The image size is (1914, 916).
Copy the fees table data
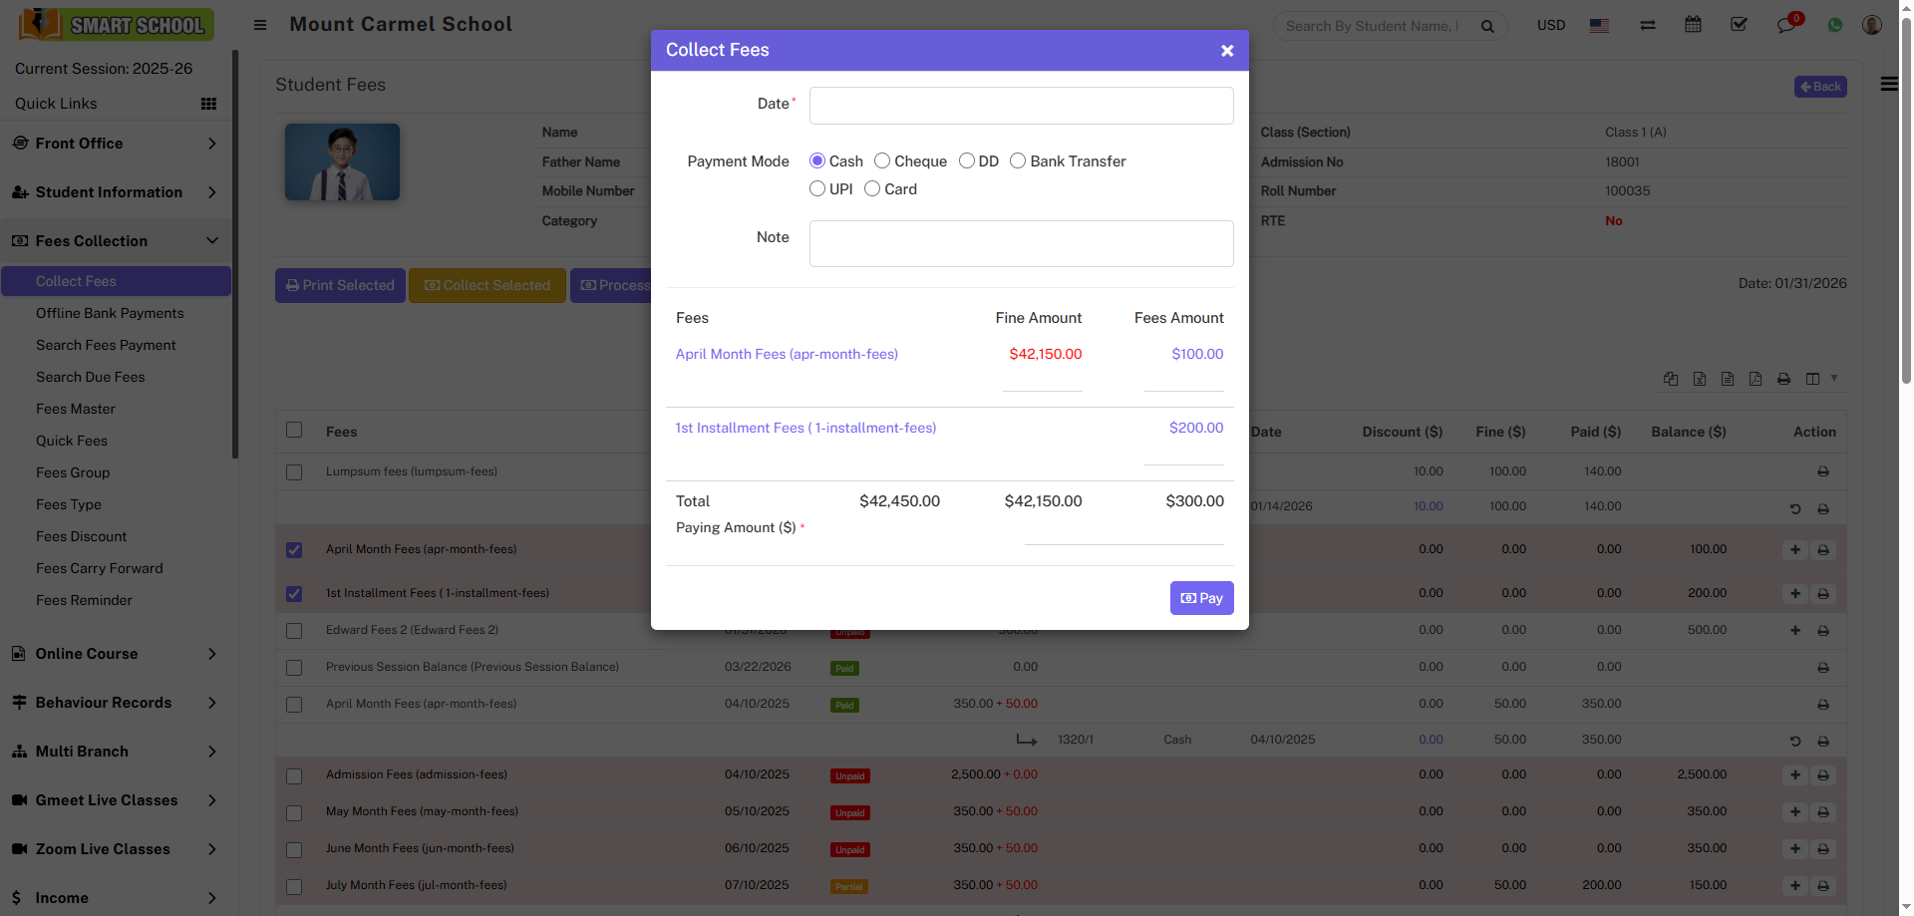pyautogui.click(x=1671, y=379)
